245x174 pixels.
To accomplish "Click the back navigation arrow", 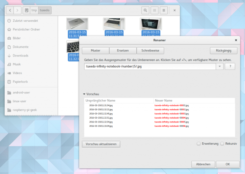I will click(10, 10).
